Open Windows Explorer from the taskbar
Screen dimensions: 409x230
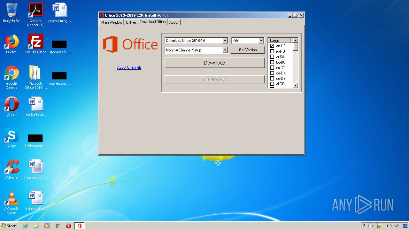point(36,226)
